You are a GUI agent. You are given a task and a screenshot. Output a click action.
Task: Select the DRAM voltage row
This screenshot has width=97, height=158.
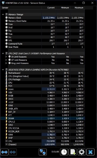43,118
